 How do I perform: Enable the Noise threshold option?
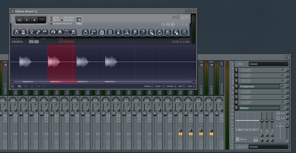pyautogui.click(x=164, y=86)
